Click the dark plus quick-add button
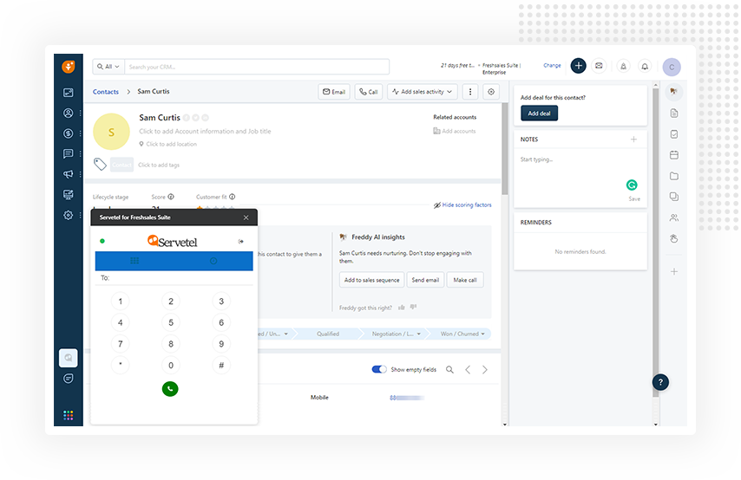Image resolution: width=741 pixels, height=480 pixels. click(x=578, y=66)
